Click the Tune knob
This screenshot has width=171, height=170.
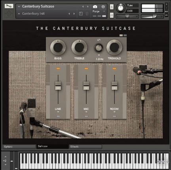click(x=121, y=8)
